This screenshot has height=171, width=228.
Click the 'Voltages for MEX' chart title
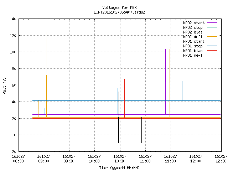tap(119, 7)
